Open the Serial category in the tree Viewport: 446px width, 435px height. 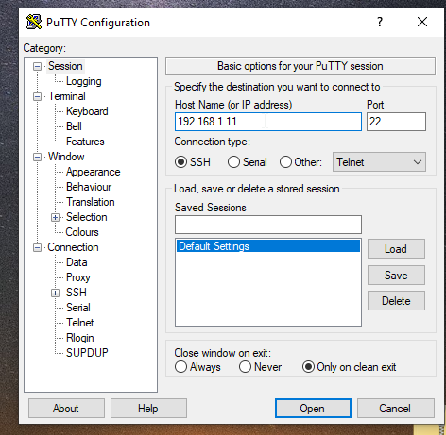(78, 308)
